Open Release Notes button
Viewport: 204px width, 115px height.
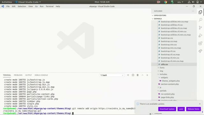(193, 109)
